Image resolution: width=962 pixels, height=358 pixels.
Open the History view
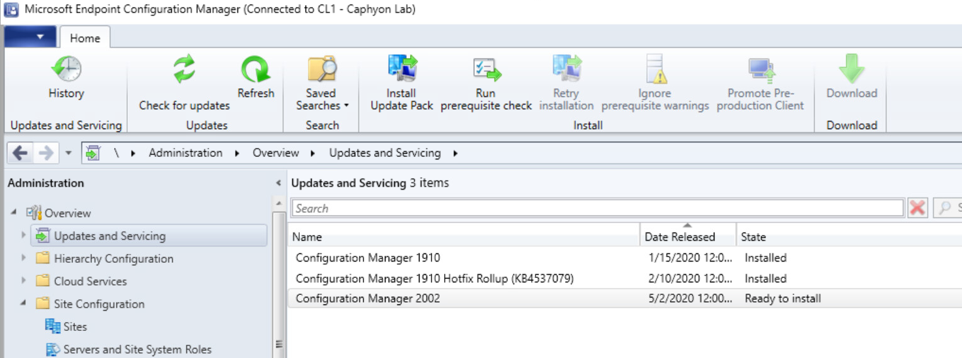[x=66, y=78]
